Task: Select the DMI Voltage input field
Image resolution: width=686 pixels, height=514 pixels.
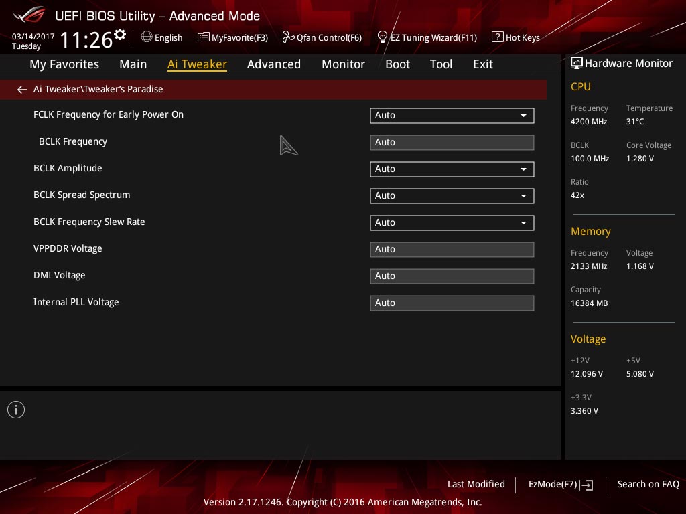Action: 452,276
